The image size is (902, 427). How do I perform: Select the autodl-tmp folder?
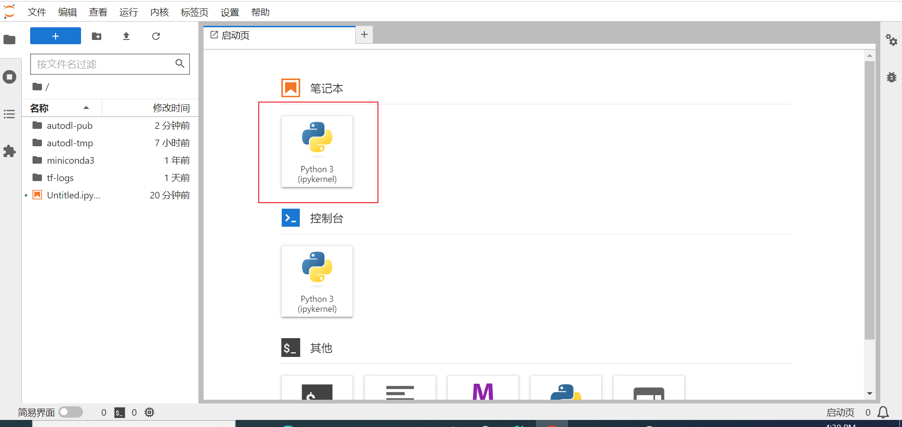tap(111, 143)
